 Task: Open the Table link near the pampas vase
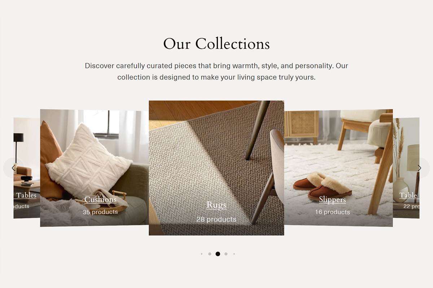(408, 195)
